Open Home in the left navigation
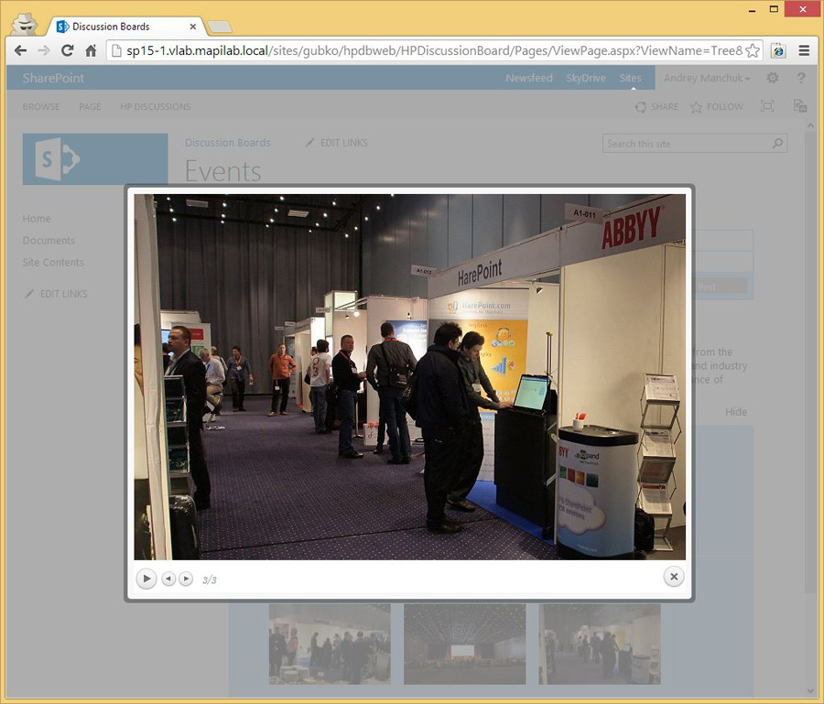 (x=37, y=219)
